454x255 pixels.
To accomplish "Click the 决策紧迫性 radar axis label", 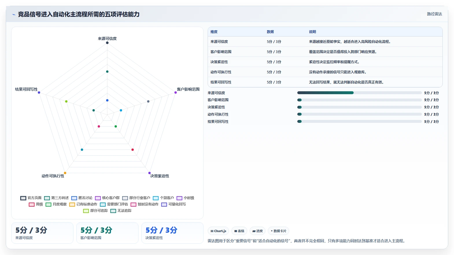I will pyautogui.click(x=160, y=176).
